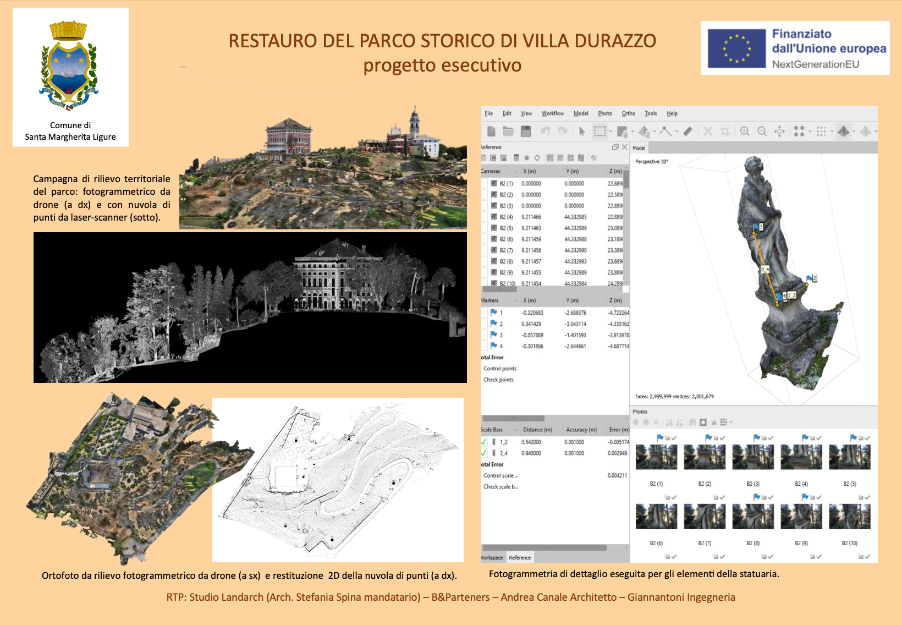Show the shaded model pyramid icon
This screenshot has width=902, height=625.
[x=843, y=131]
